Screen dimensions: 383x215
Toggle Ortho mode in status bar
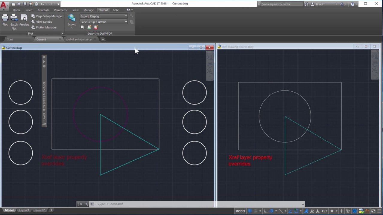(x=265, y=211)
